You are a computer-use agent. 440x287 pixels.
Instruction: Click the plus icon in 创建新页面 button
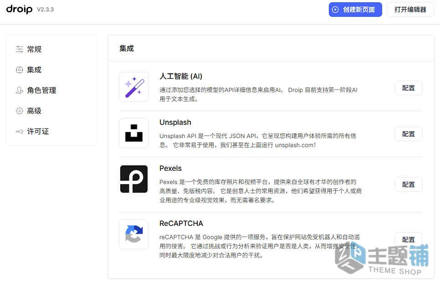[335, 10]
